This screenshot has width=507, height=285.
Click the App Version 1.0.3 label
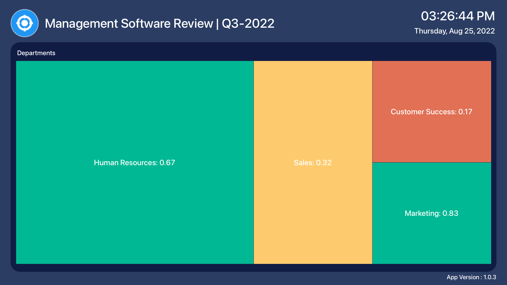(471, 277)
